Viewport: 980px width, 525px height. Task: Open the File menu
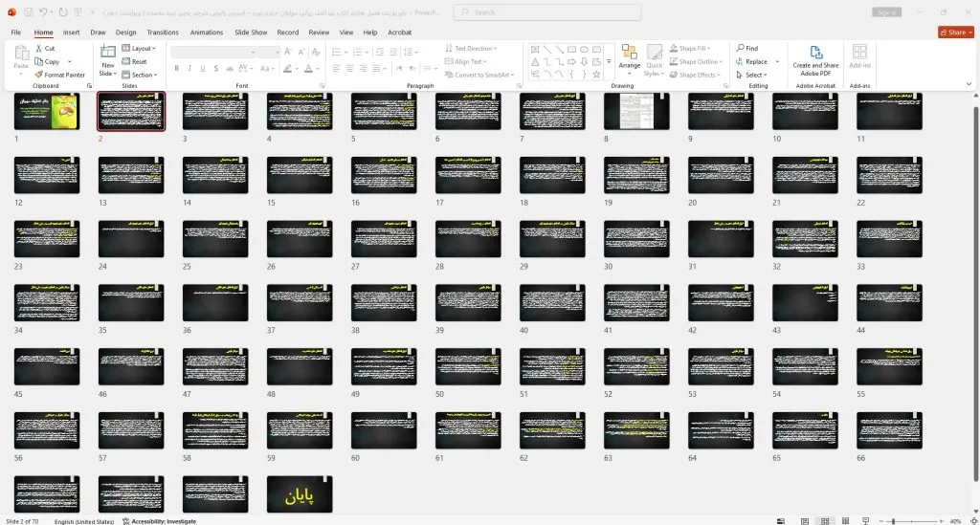click(x=15, y=33)
